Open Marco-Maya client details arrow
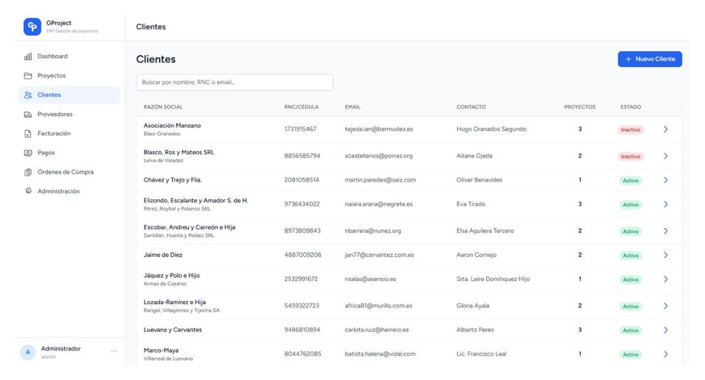Screen dimensions: 705x380 665,354
